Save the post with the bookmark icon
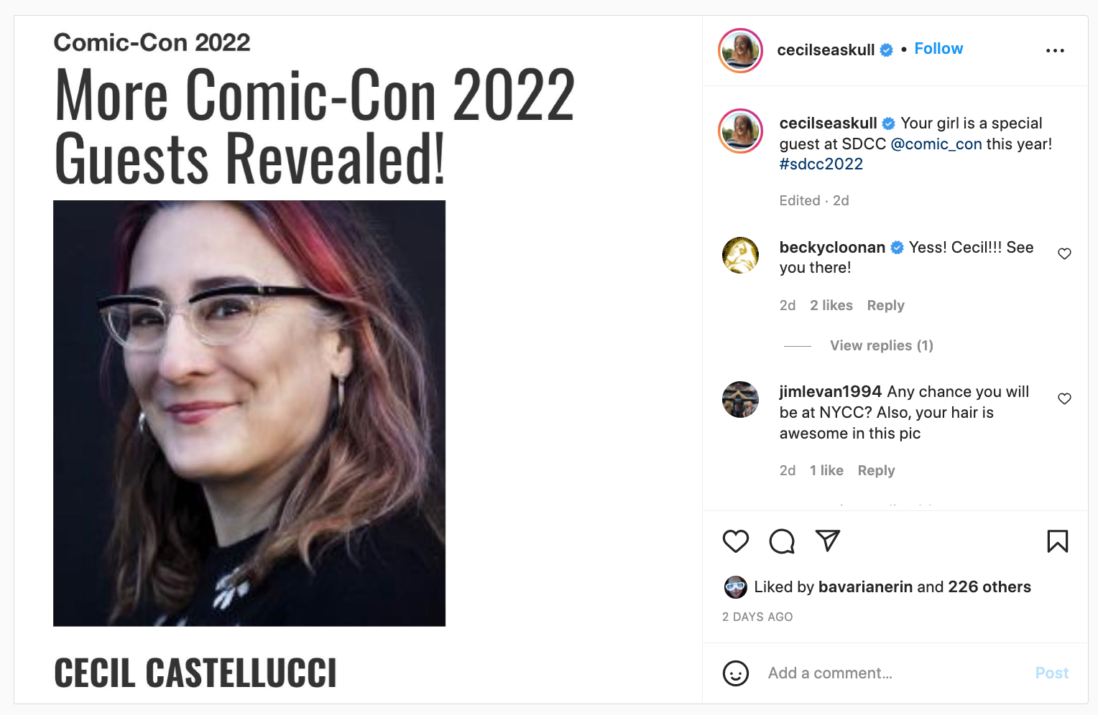 click(x=1057, y=541)
